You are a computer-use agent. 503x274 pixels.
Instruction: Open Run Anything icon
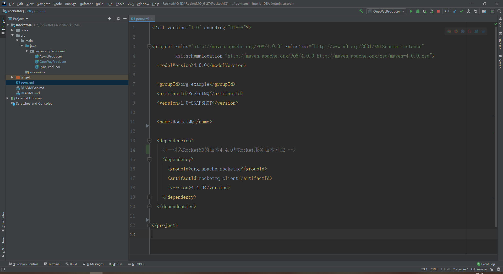[x=493, y=11]
